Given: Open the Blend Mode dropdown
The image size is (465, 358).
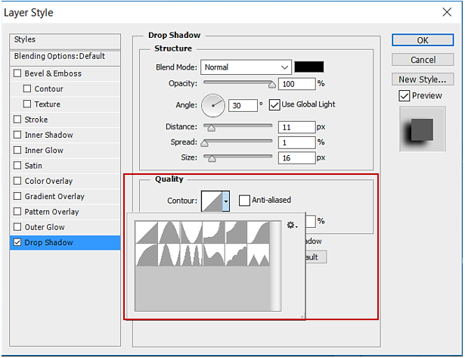Looking at the screenshot, I should tap(245, 67).
